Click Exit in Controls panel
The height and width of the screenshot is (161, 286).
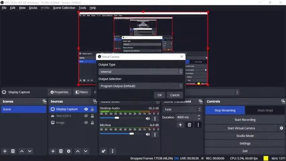[x=245, y=151]
